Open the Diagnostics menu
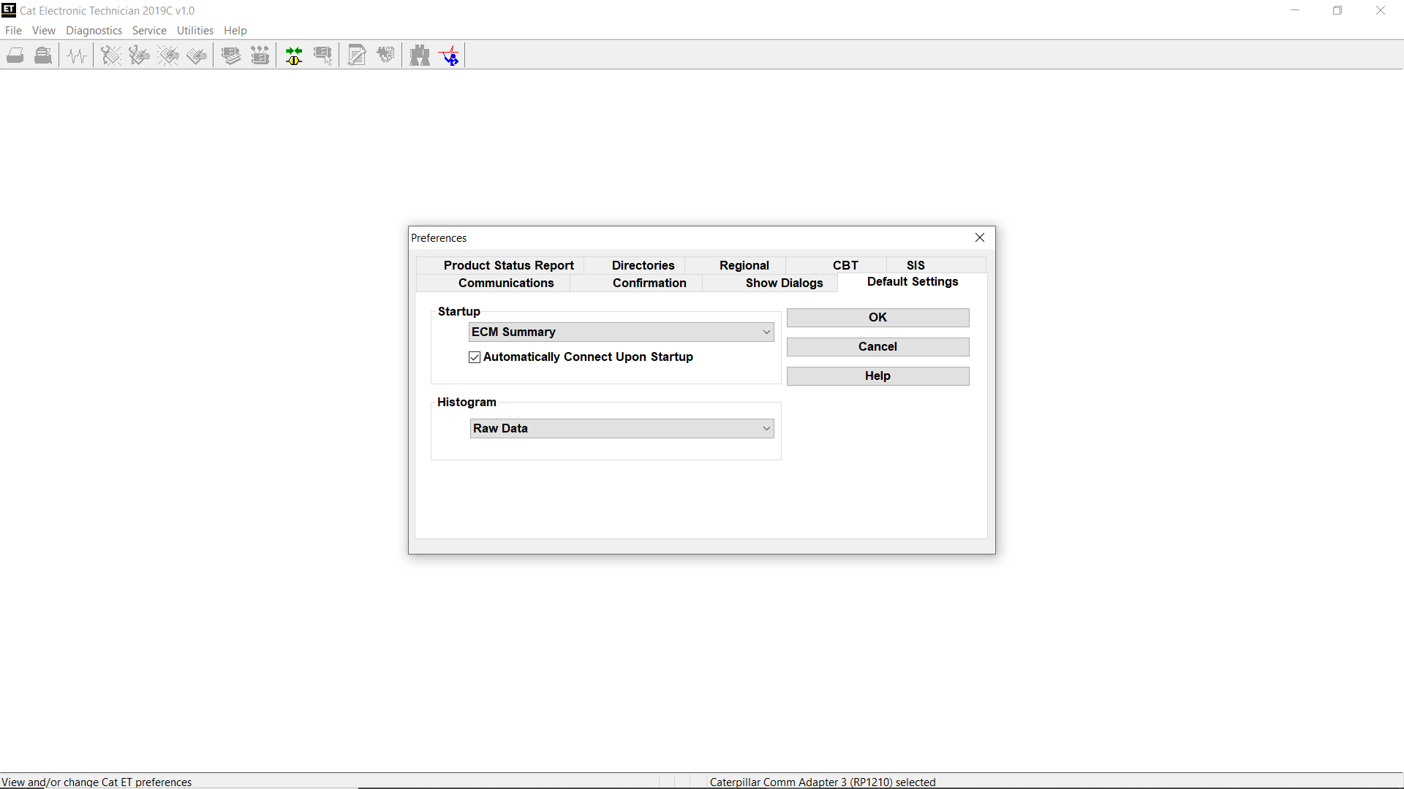The height and width of the screenshot is (789, 1404). 94,30
